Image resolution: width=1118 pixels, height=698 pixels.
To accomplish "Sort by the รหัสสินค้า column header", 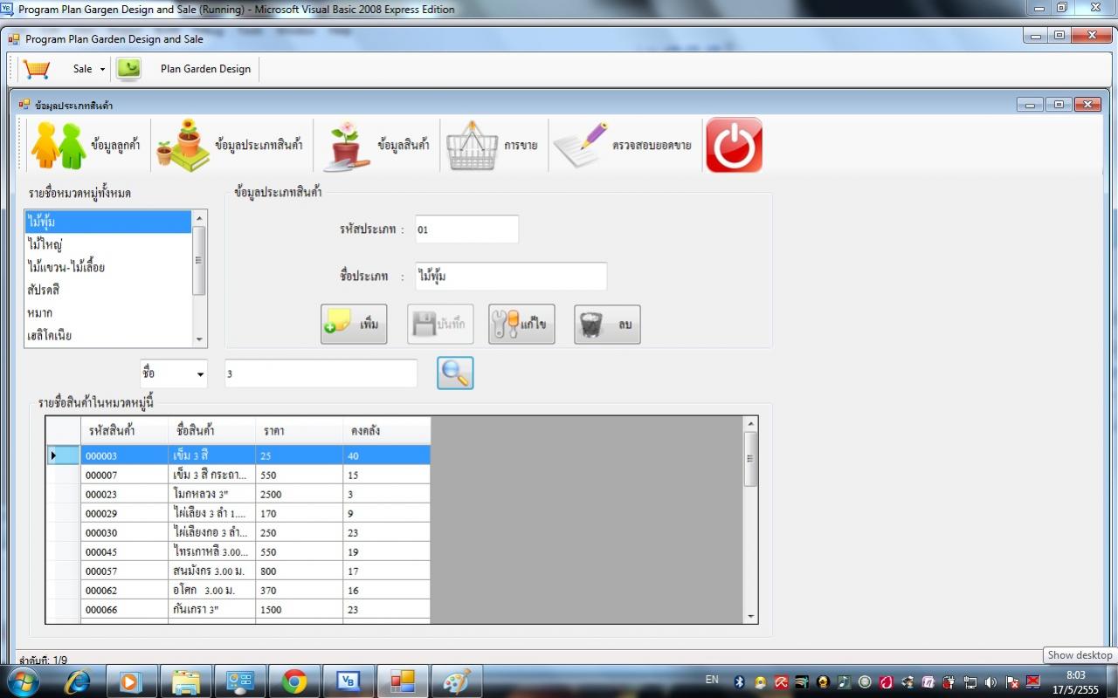I will click(124, 431).
